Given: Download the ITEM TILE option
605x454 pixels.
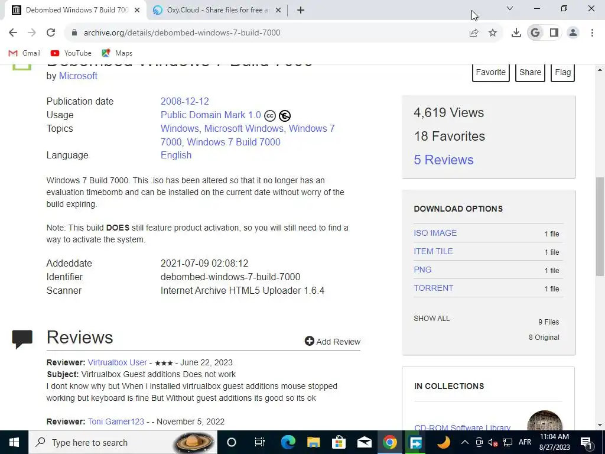Looking at the screenshot, I should click(433, 251).
